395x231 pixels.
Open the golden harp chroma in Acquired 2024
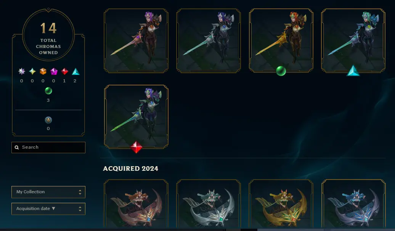coord(281,204)
